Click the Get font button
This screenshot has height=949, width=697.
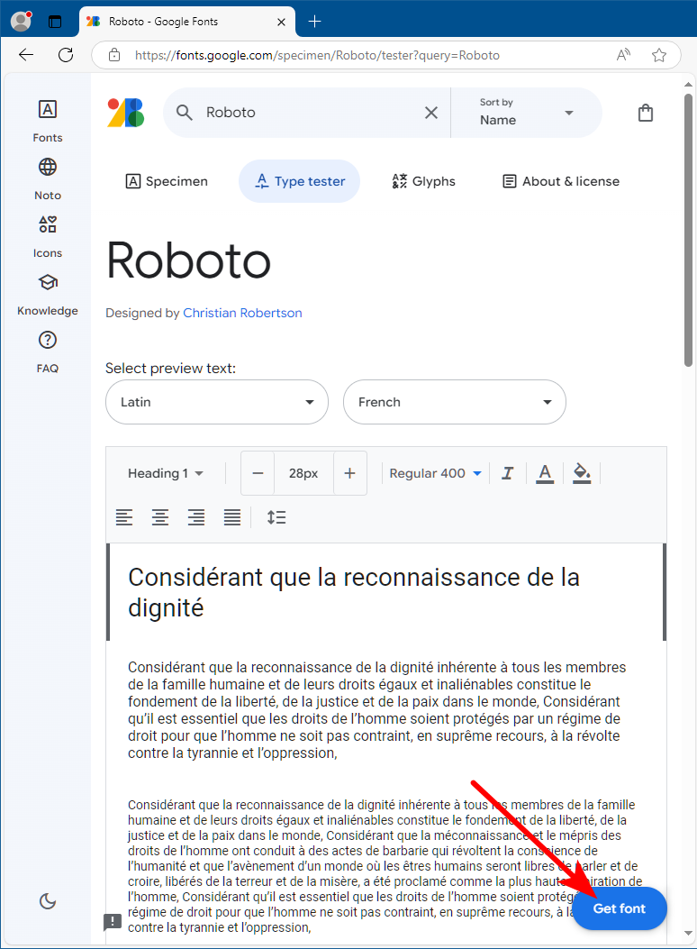point(620,908)
